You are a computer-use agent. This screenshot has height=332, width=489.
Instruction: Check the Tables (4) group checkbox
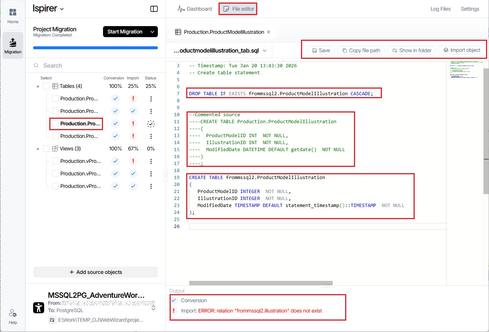point(46,86)
